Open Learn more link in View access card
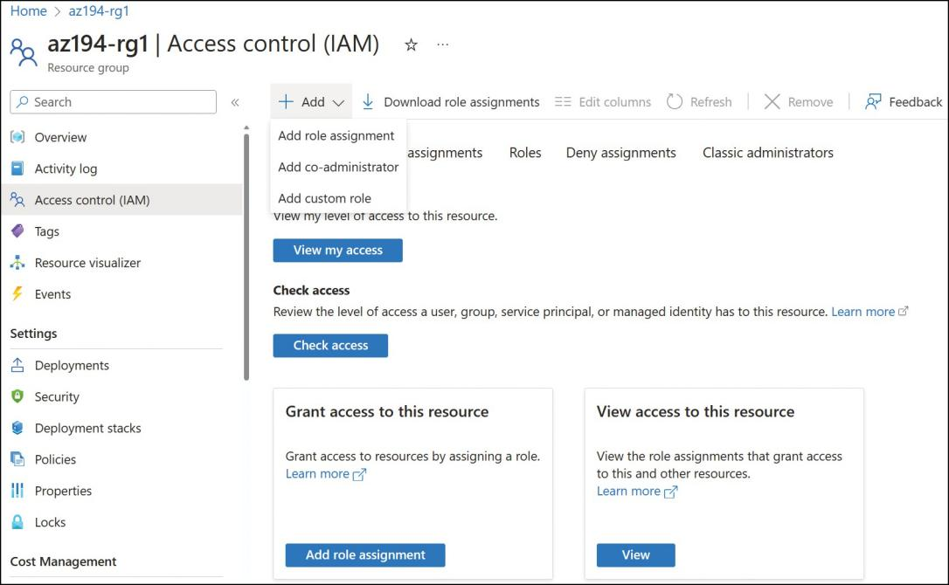949x585 pixels. [x=628, y=492]
